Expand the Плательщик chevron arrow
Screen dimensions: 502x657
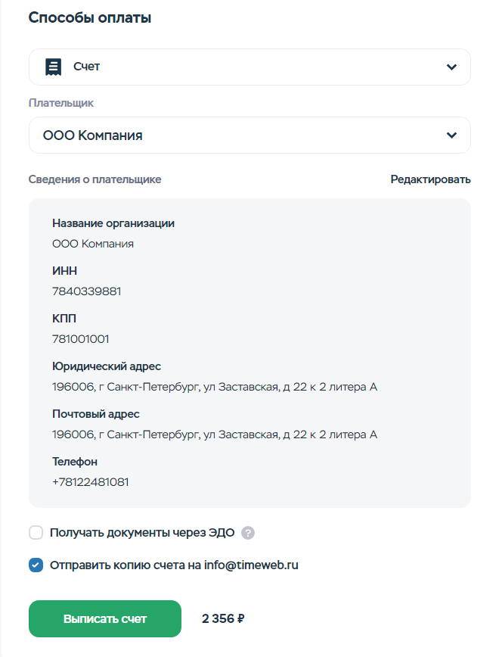(x=451, y=135)
